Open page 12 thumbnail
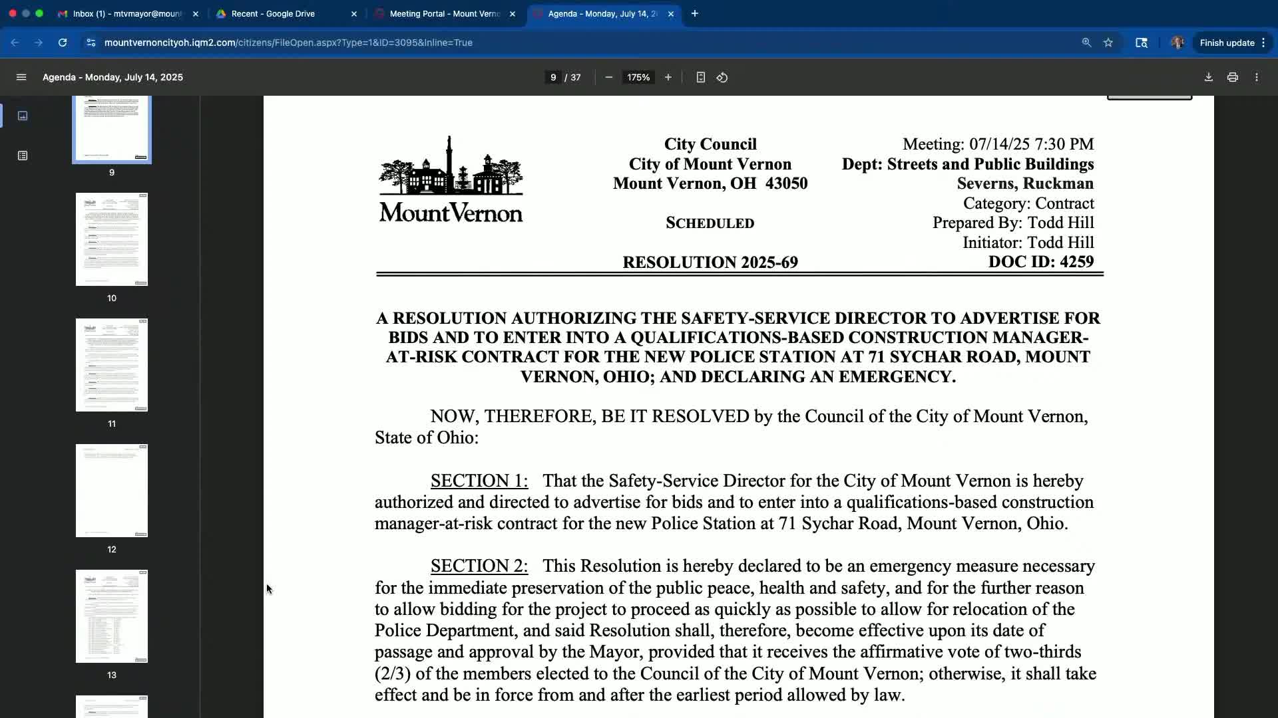Image resolution: width=1278 pixels, height=718 pixels. [112, 491]
